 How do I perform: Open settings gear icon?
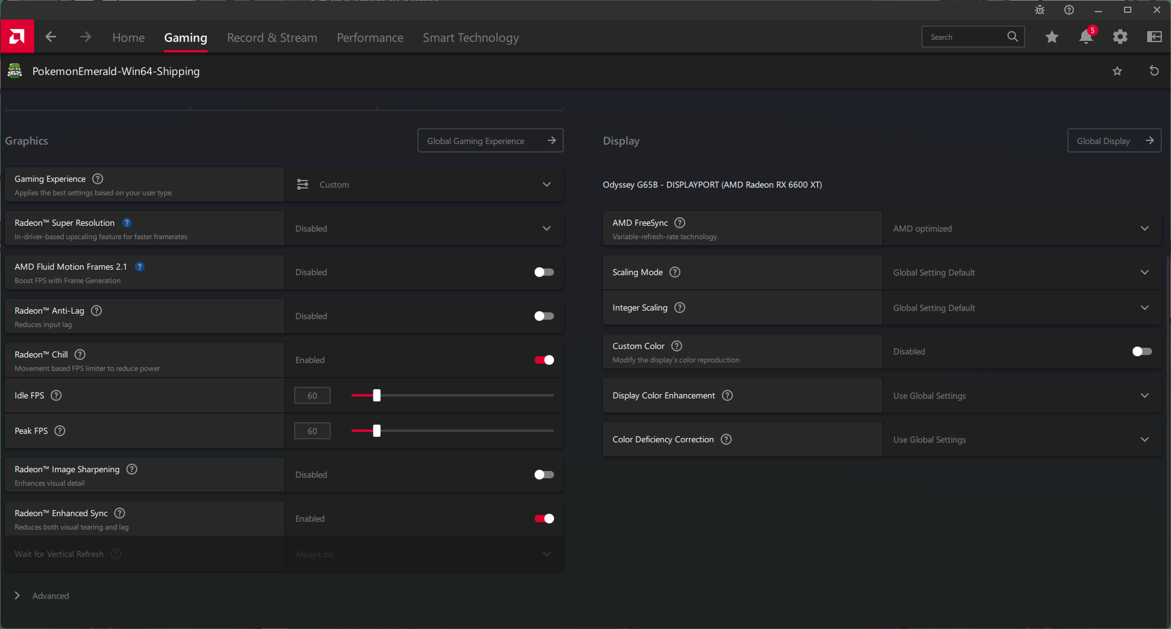point(1120,37)
